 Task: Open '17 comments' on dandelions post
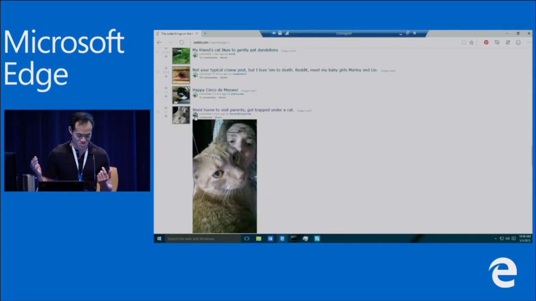208,58
